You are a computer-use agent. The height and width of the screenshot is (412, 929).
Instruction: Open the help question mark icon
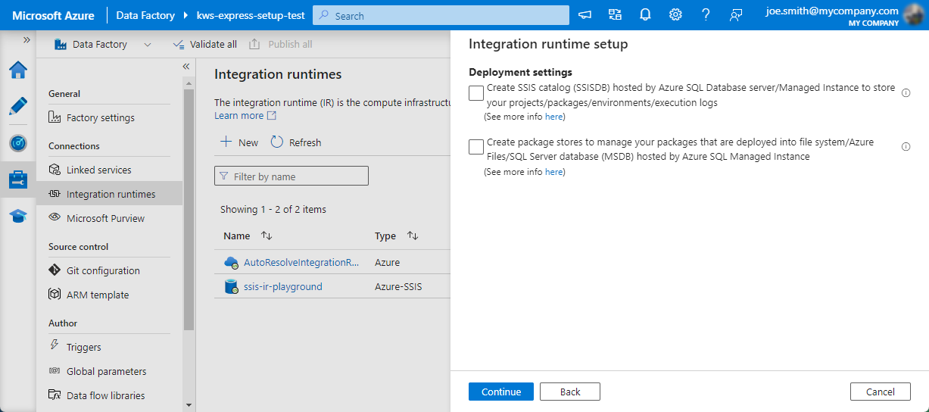pos(706,15)
